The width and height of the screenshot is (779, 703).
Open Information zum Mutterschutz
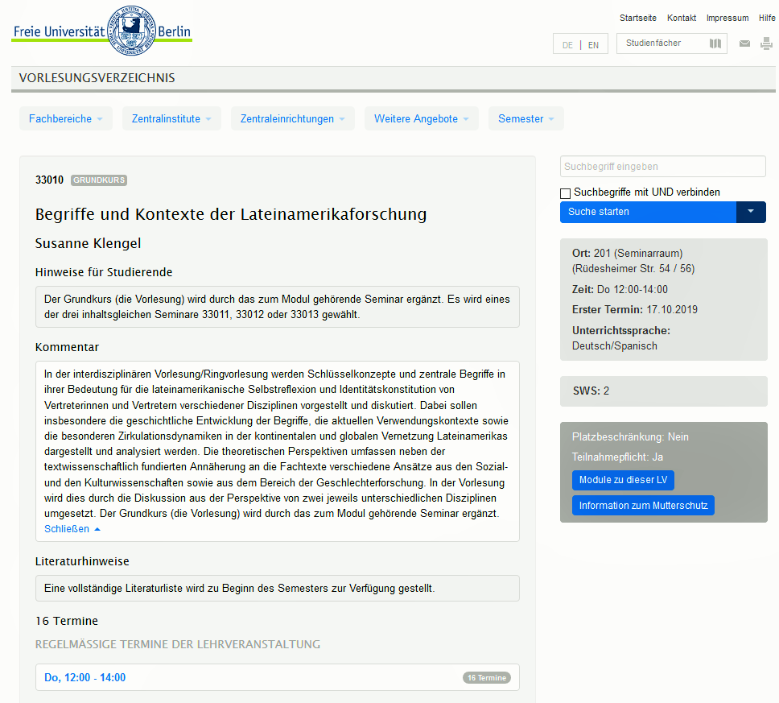tap(643, 505)
